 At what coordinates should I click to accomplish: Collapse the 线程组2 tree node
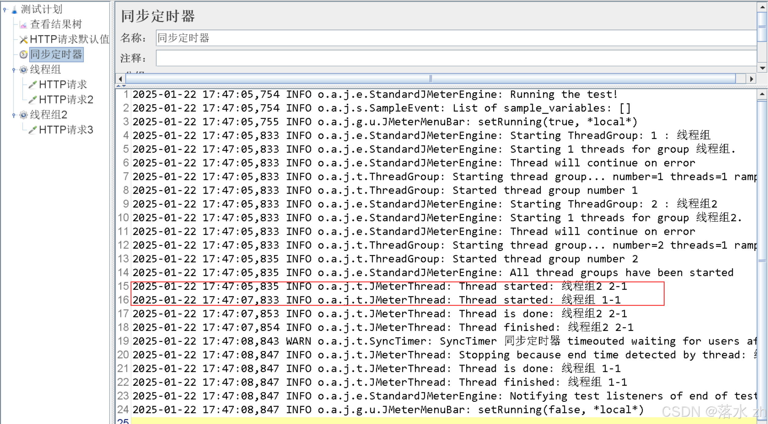point(14,115)
